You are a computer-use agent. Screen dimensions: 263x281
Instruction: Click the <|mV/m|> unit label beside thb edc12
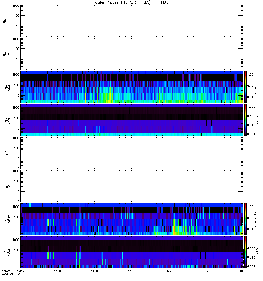256,87
